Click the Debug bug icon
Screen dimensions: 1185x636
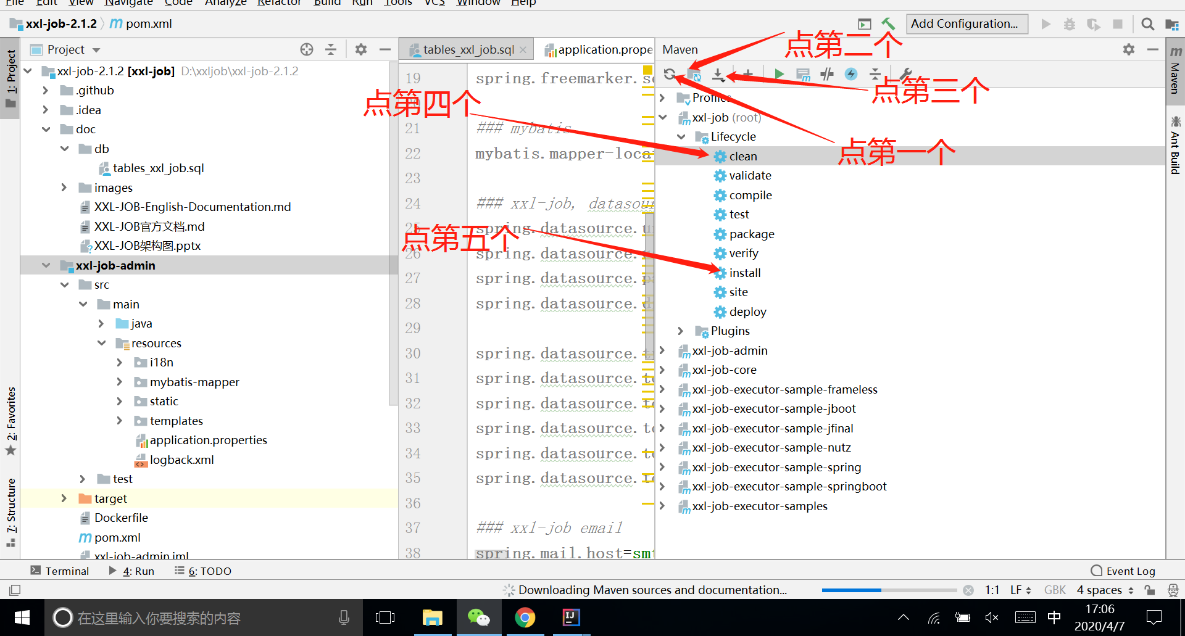[x=1070, y=24]
